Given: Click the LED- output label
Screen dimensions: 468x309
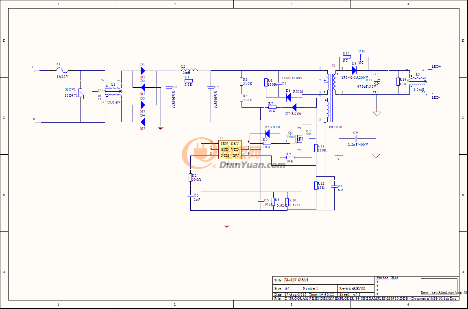Looking at the screenshot, I should click(436, 97).
